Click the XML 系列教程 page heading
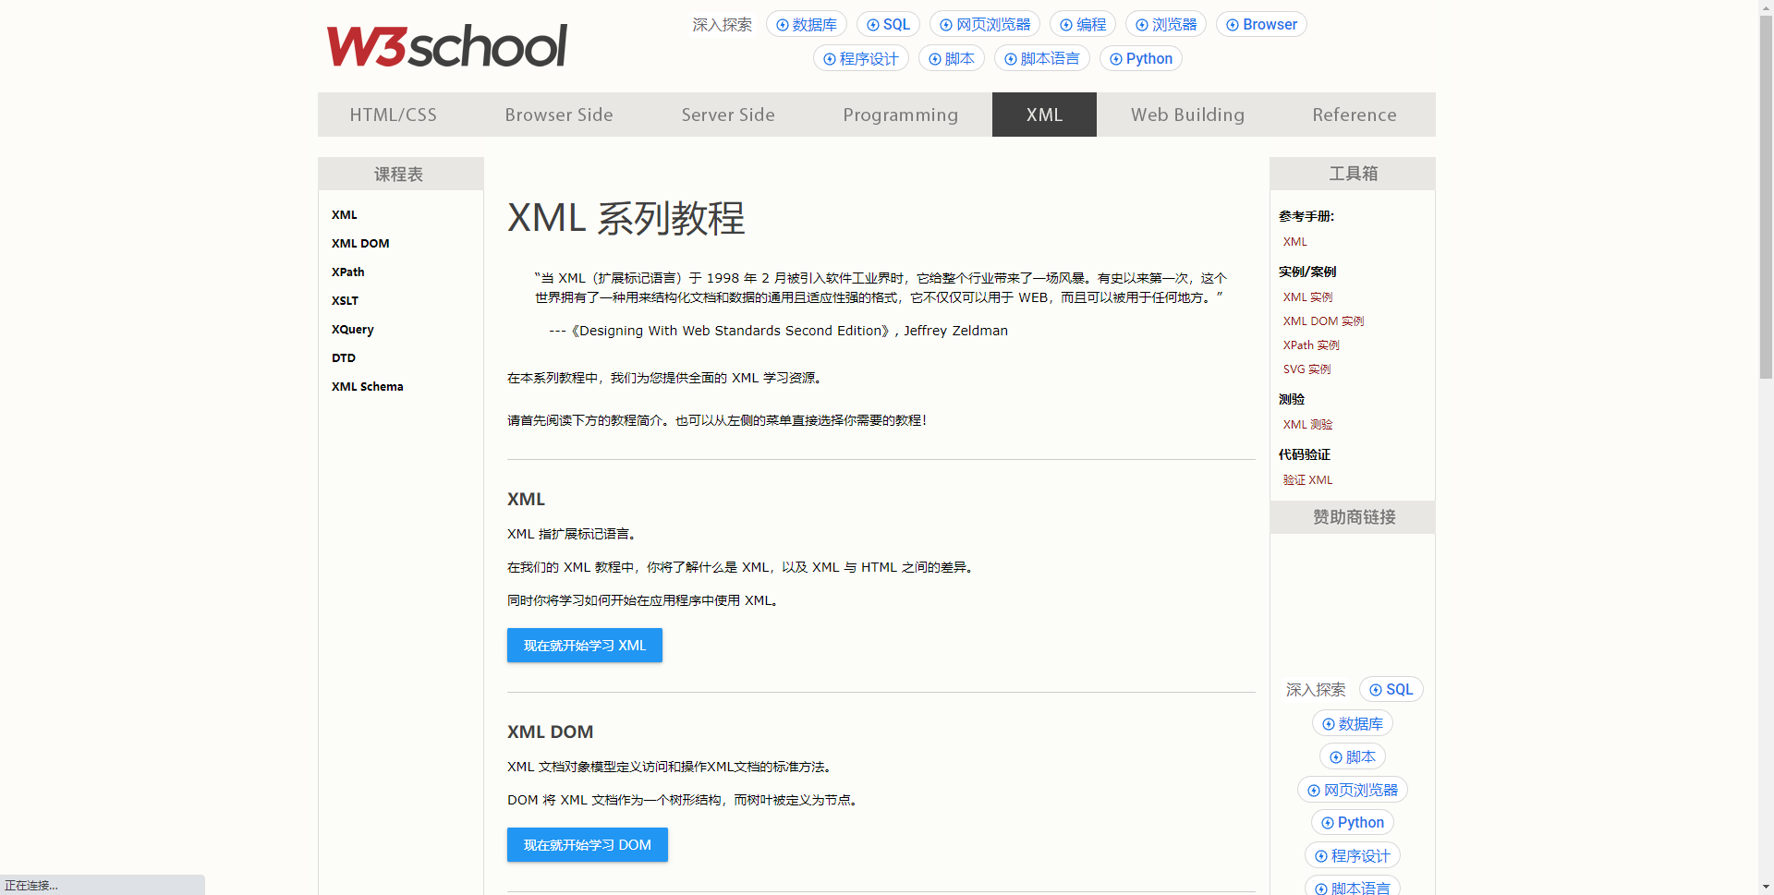The image size is (1774, 895). [x=626, y=218]
